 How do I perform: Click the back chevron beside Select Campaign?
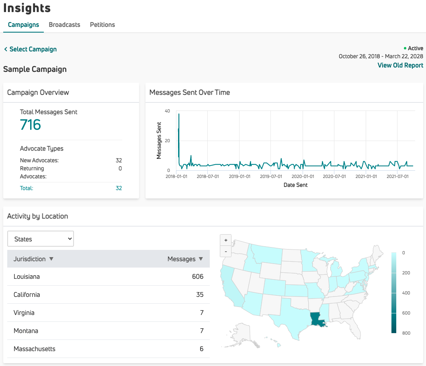tap(5, 49)
